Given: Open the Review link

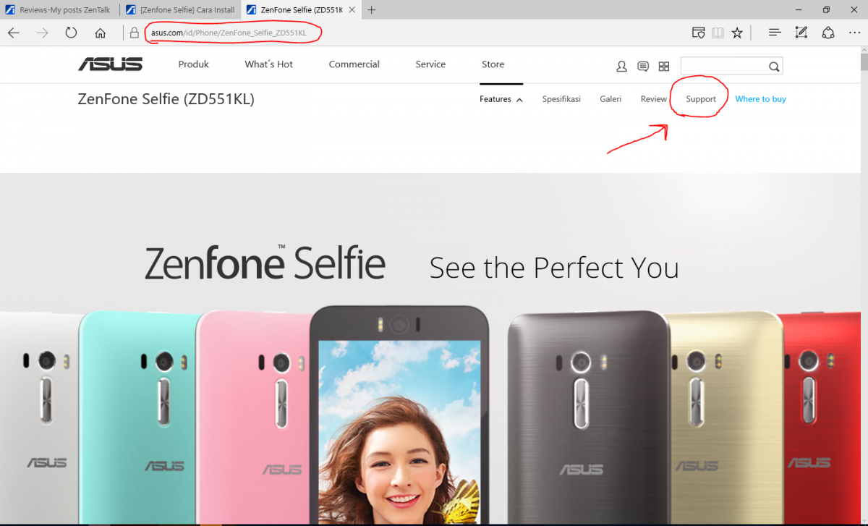Looking at the screenshot, I should pyautogui.click(x=653, y=99).
